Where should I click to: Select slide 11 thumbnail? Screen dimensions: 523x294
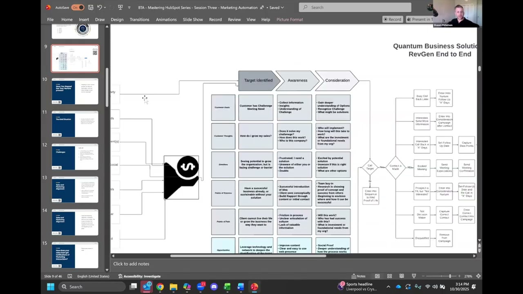75,124
